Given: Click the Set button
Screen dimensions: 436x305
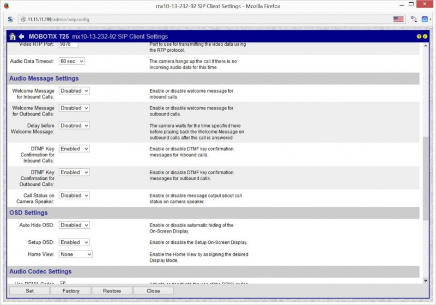Looking at the screenshot, I should [x=29, y=291].
